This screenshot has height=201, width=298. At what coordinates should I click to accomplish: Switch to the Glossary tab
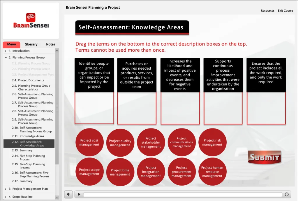click(31, 44)
